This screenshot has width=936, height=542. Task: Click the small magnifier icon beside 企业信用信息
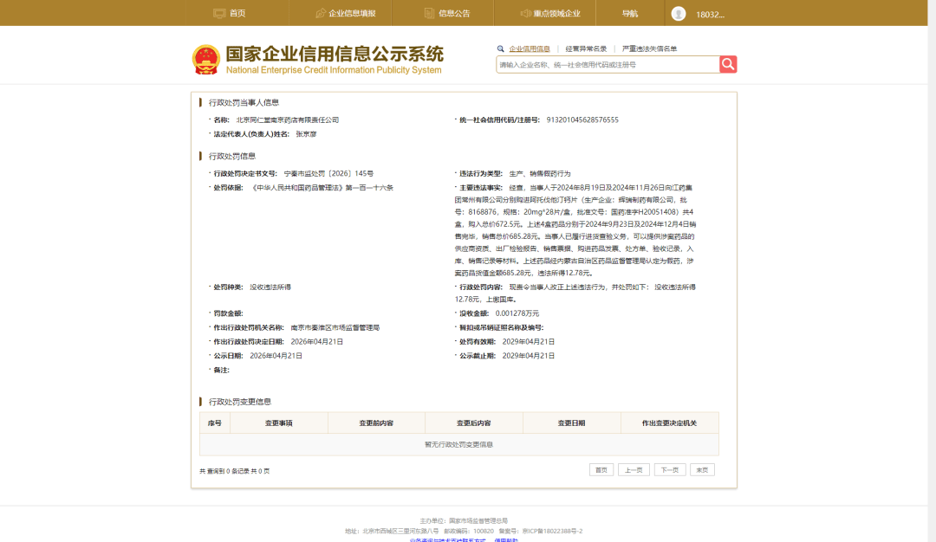500,48
